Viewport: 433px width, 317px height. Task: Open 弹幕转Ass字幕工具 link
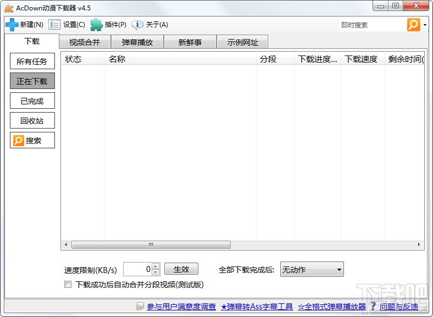[257, 306]
